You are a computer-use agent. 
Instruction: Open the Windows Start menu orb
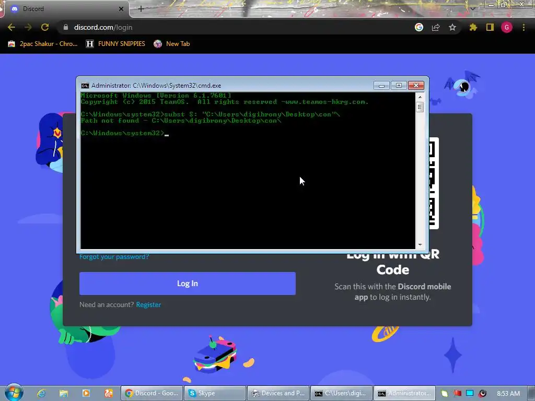coord(14,392)
